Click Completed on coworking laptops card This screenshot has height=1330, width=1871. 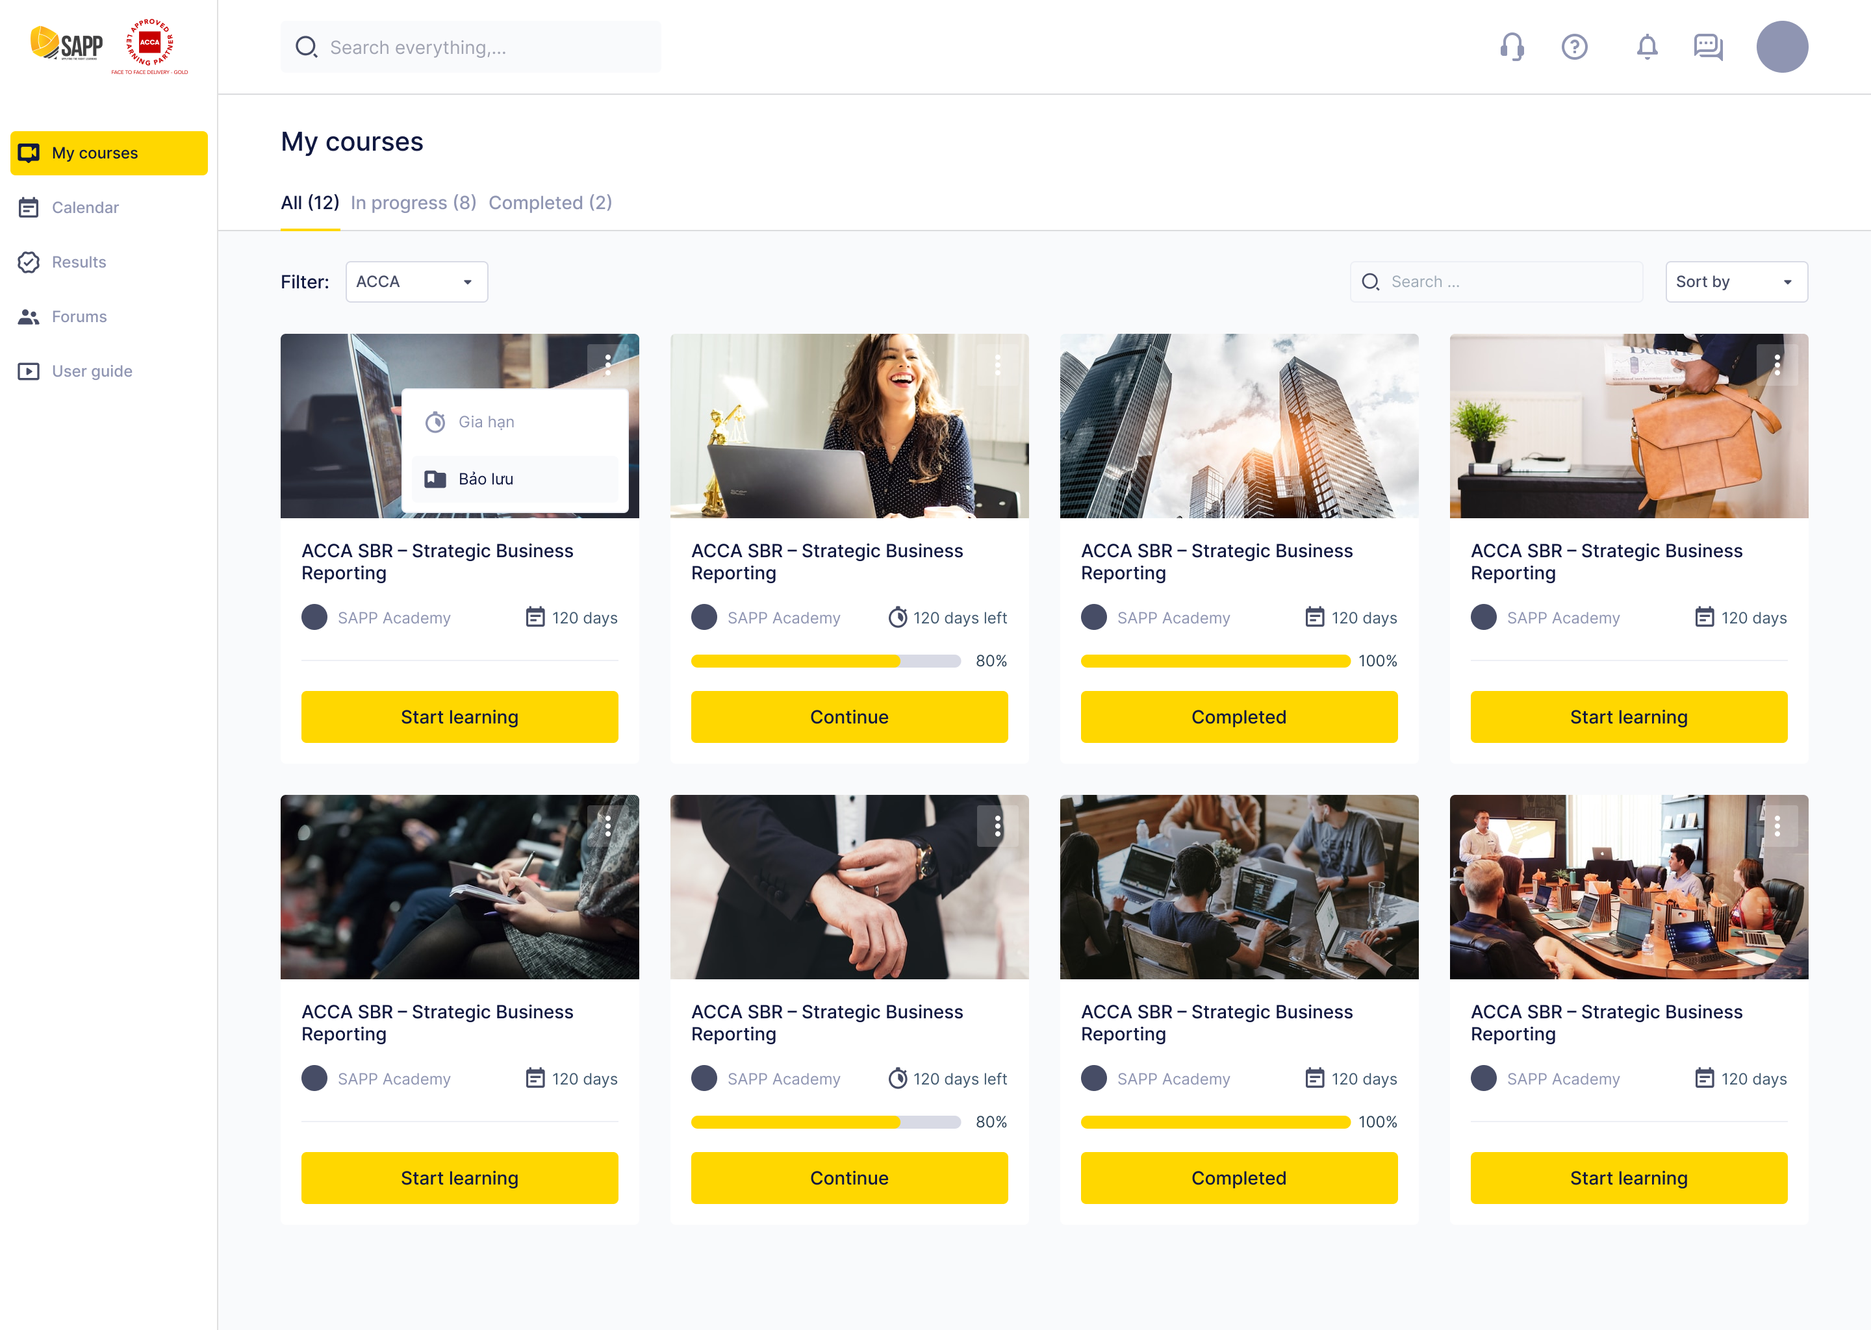[1239, 1177]
